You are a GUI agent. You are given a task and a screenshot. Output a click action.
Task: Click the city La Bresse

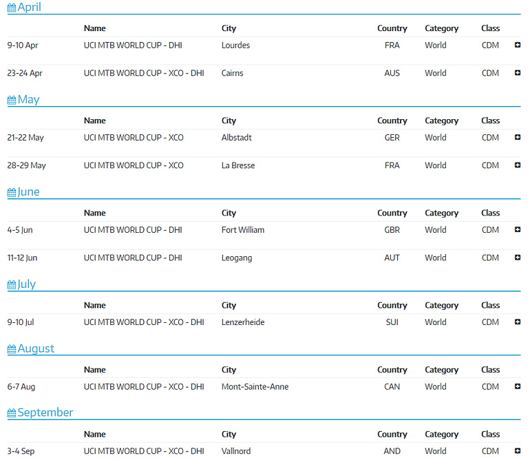(238, 165)
